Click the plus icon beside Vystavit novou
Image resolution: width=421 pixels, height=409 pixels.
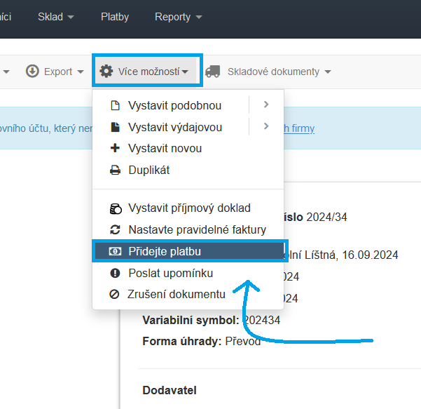coord(116,148)
